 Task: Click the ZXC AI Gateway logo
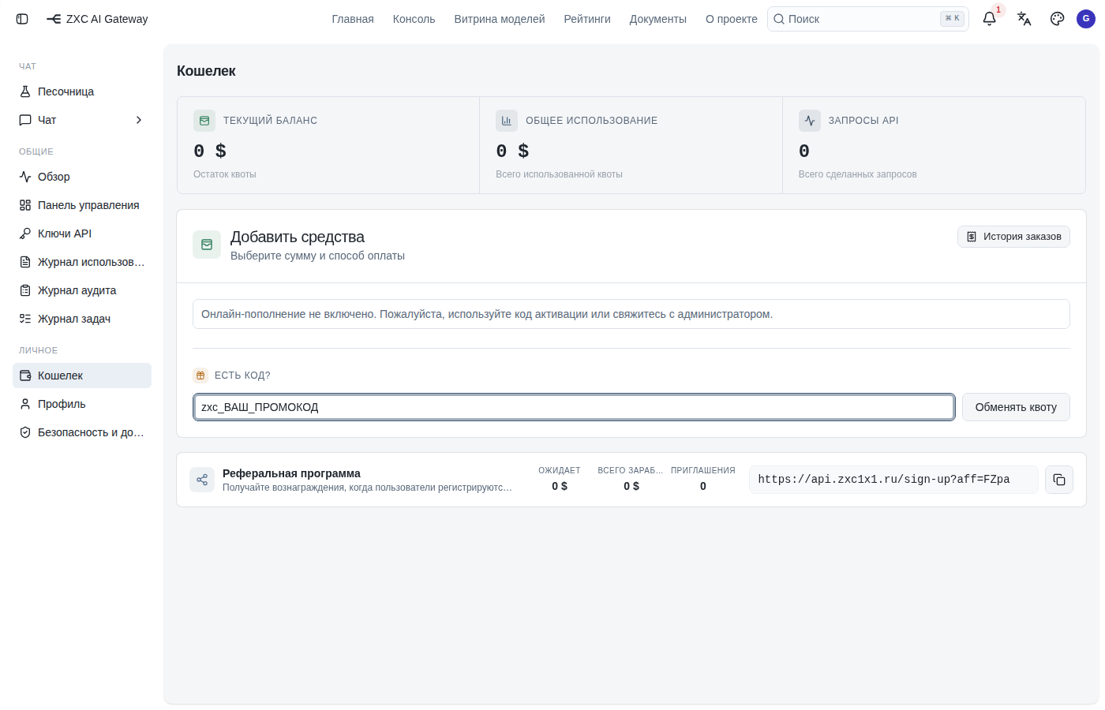click(x=97, y=19)
